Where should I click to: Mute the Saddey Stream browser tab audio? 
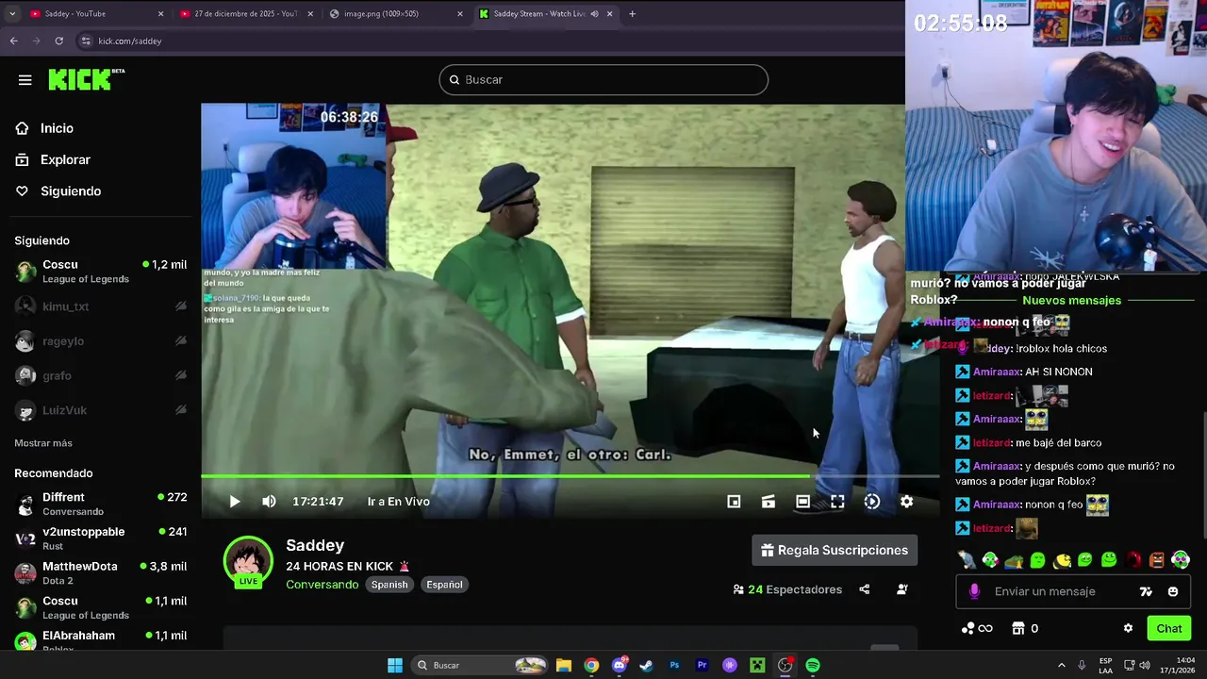[594, 13]
